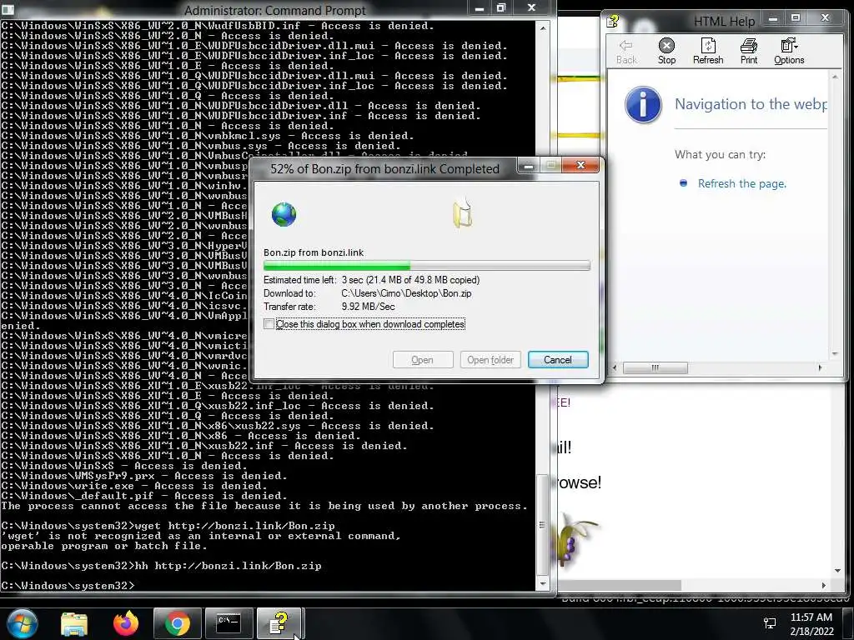The width and height of the screenshot is (854, 640).
Task: Click the Show desktop button
Action: coord(850,623)
